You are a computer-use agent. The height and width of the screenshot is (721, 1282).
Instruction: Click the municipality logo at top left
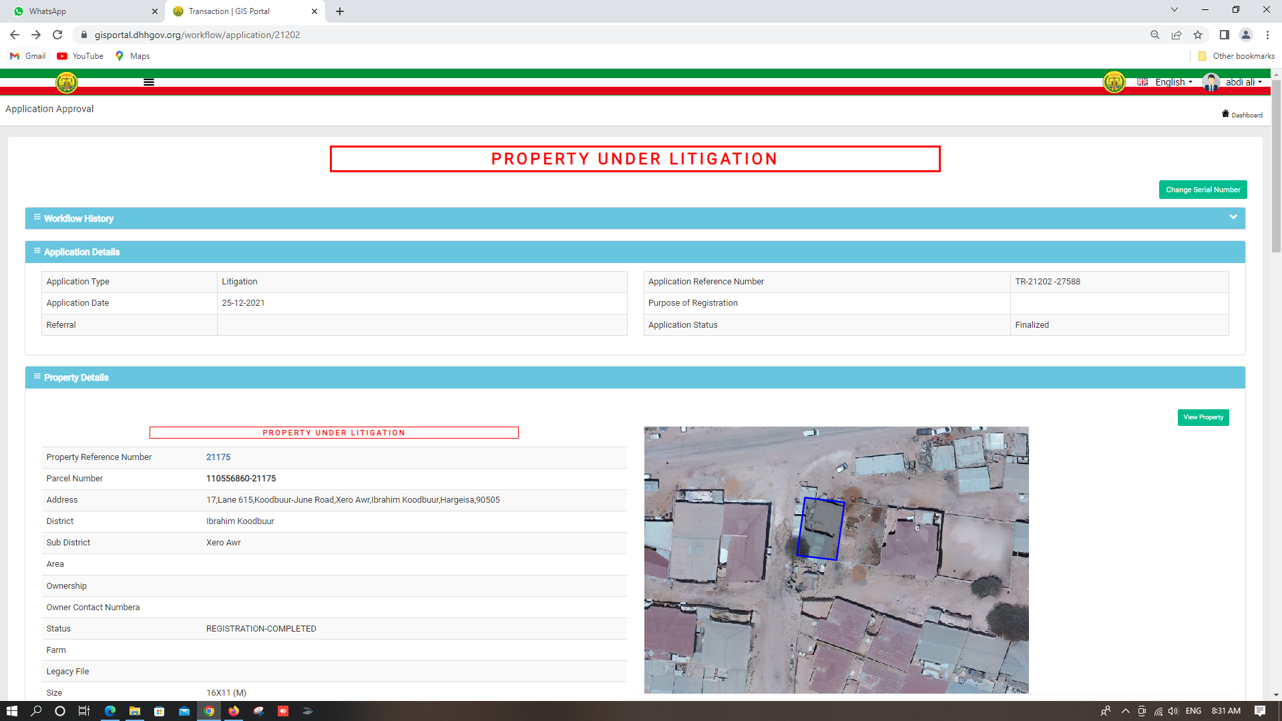pyautogui.click(x=67, y=83)
